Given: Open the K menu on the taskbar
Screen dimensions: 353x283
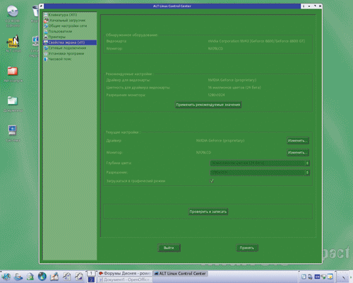Looking at the screenshot, I should point(6,277).
